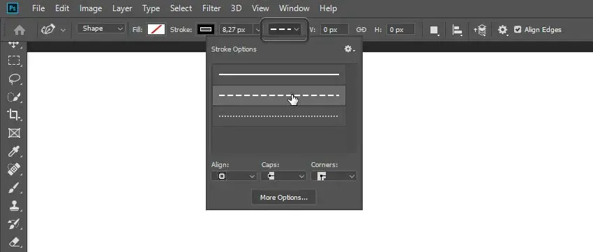Open the Fill color swatch

(156, 29)
